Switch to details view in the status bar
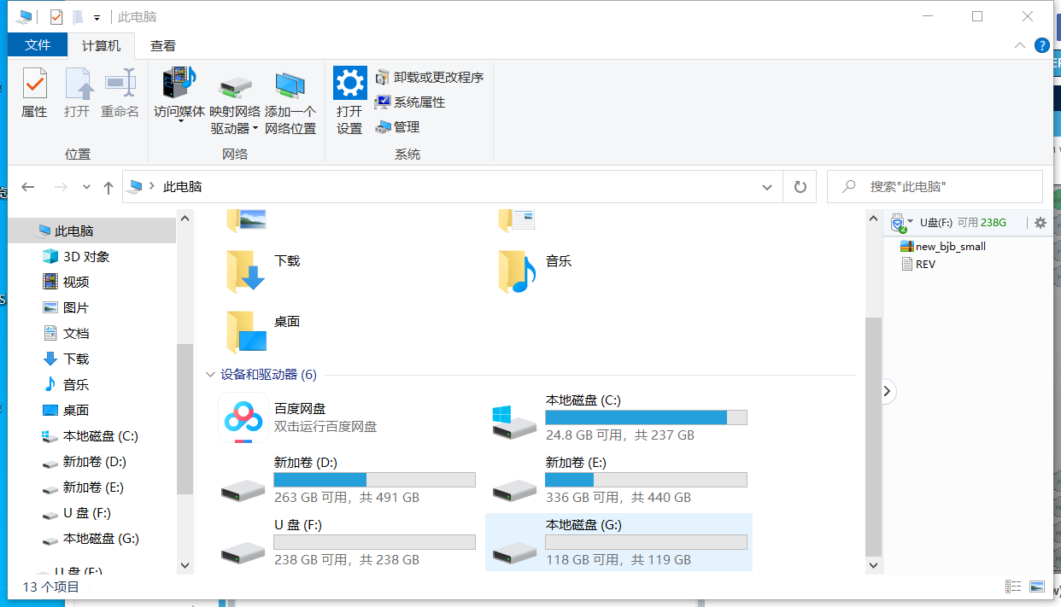1061x607 pixels. pyautogui.click(x=1014, y=586)
